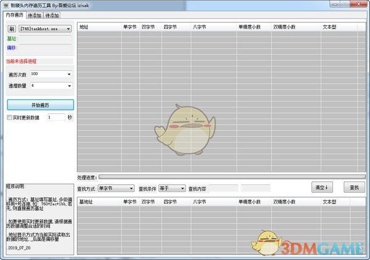Viewport: 370px width, 260px height.
Task: Focus the 偏移 offset input field
Action: click(45, 48)
